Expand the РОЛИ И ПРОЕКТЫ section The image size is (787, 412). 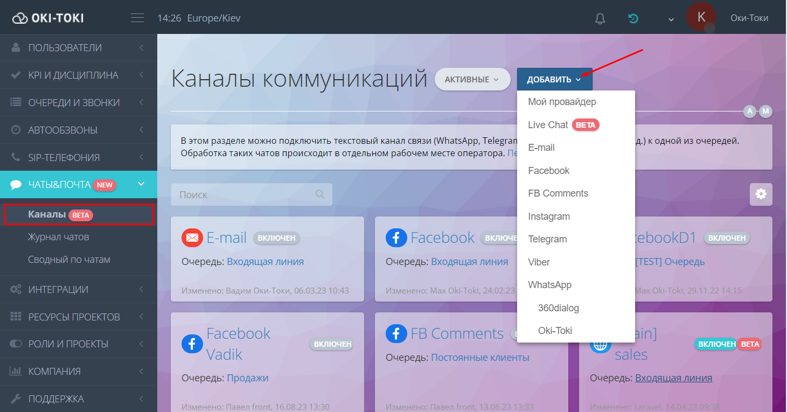pos(78,344)
